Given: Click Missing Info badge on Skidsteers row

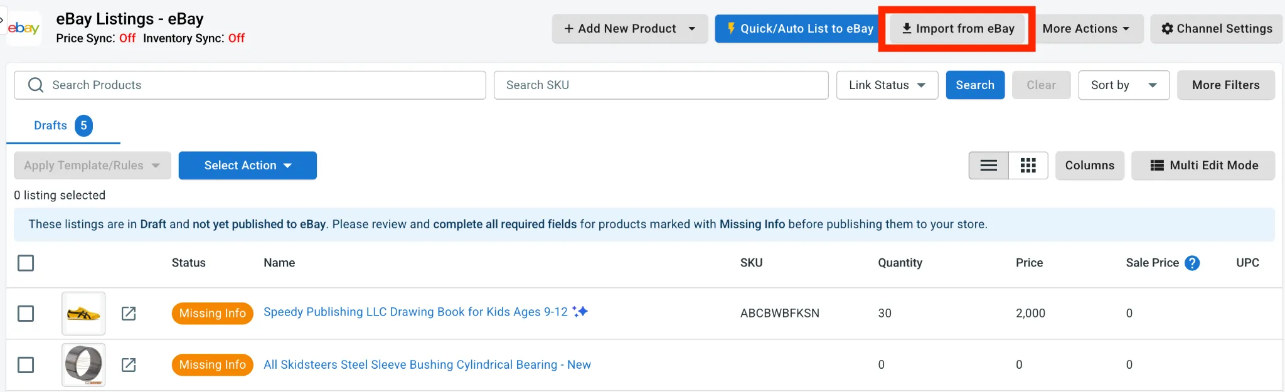Looking at the screenshot, I should click(213, 364).
